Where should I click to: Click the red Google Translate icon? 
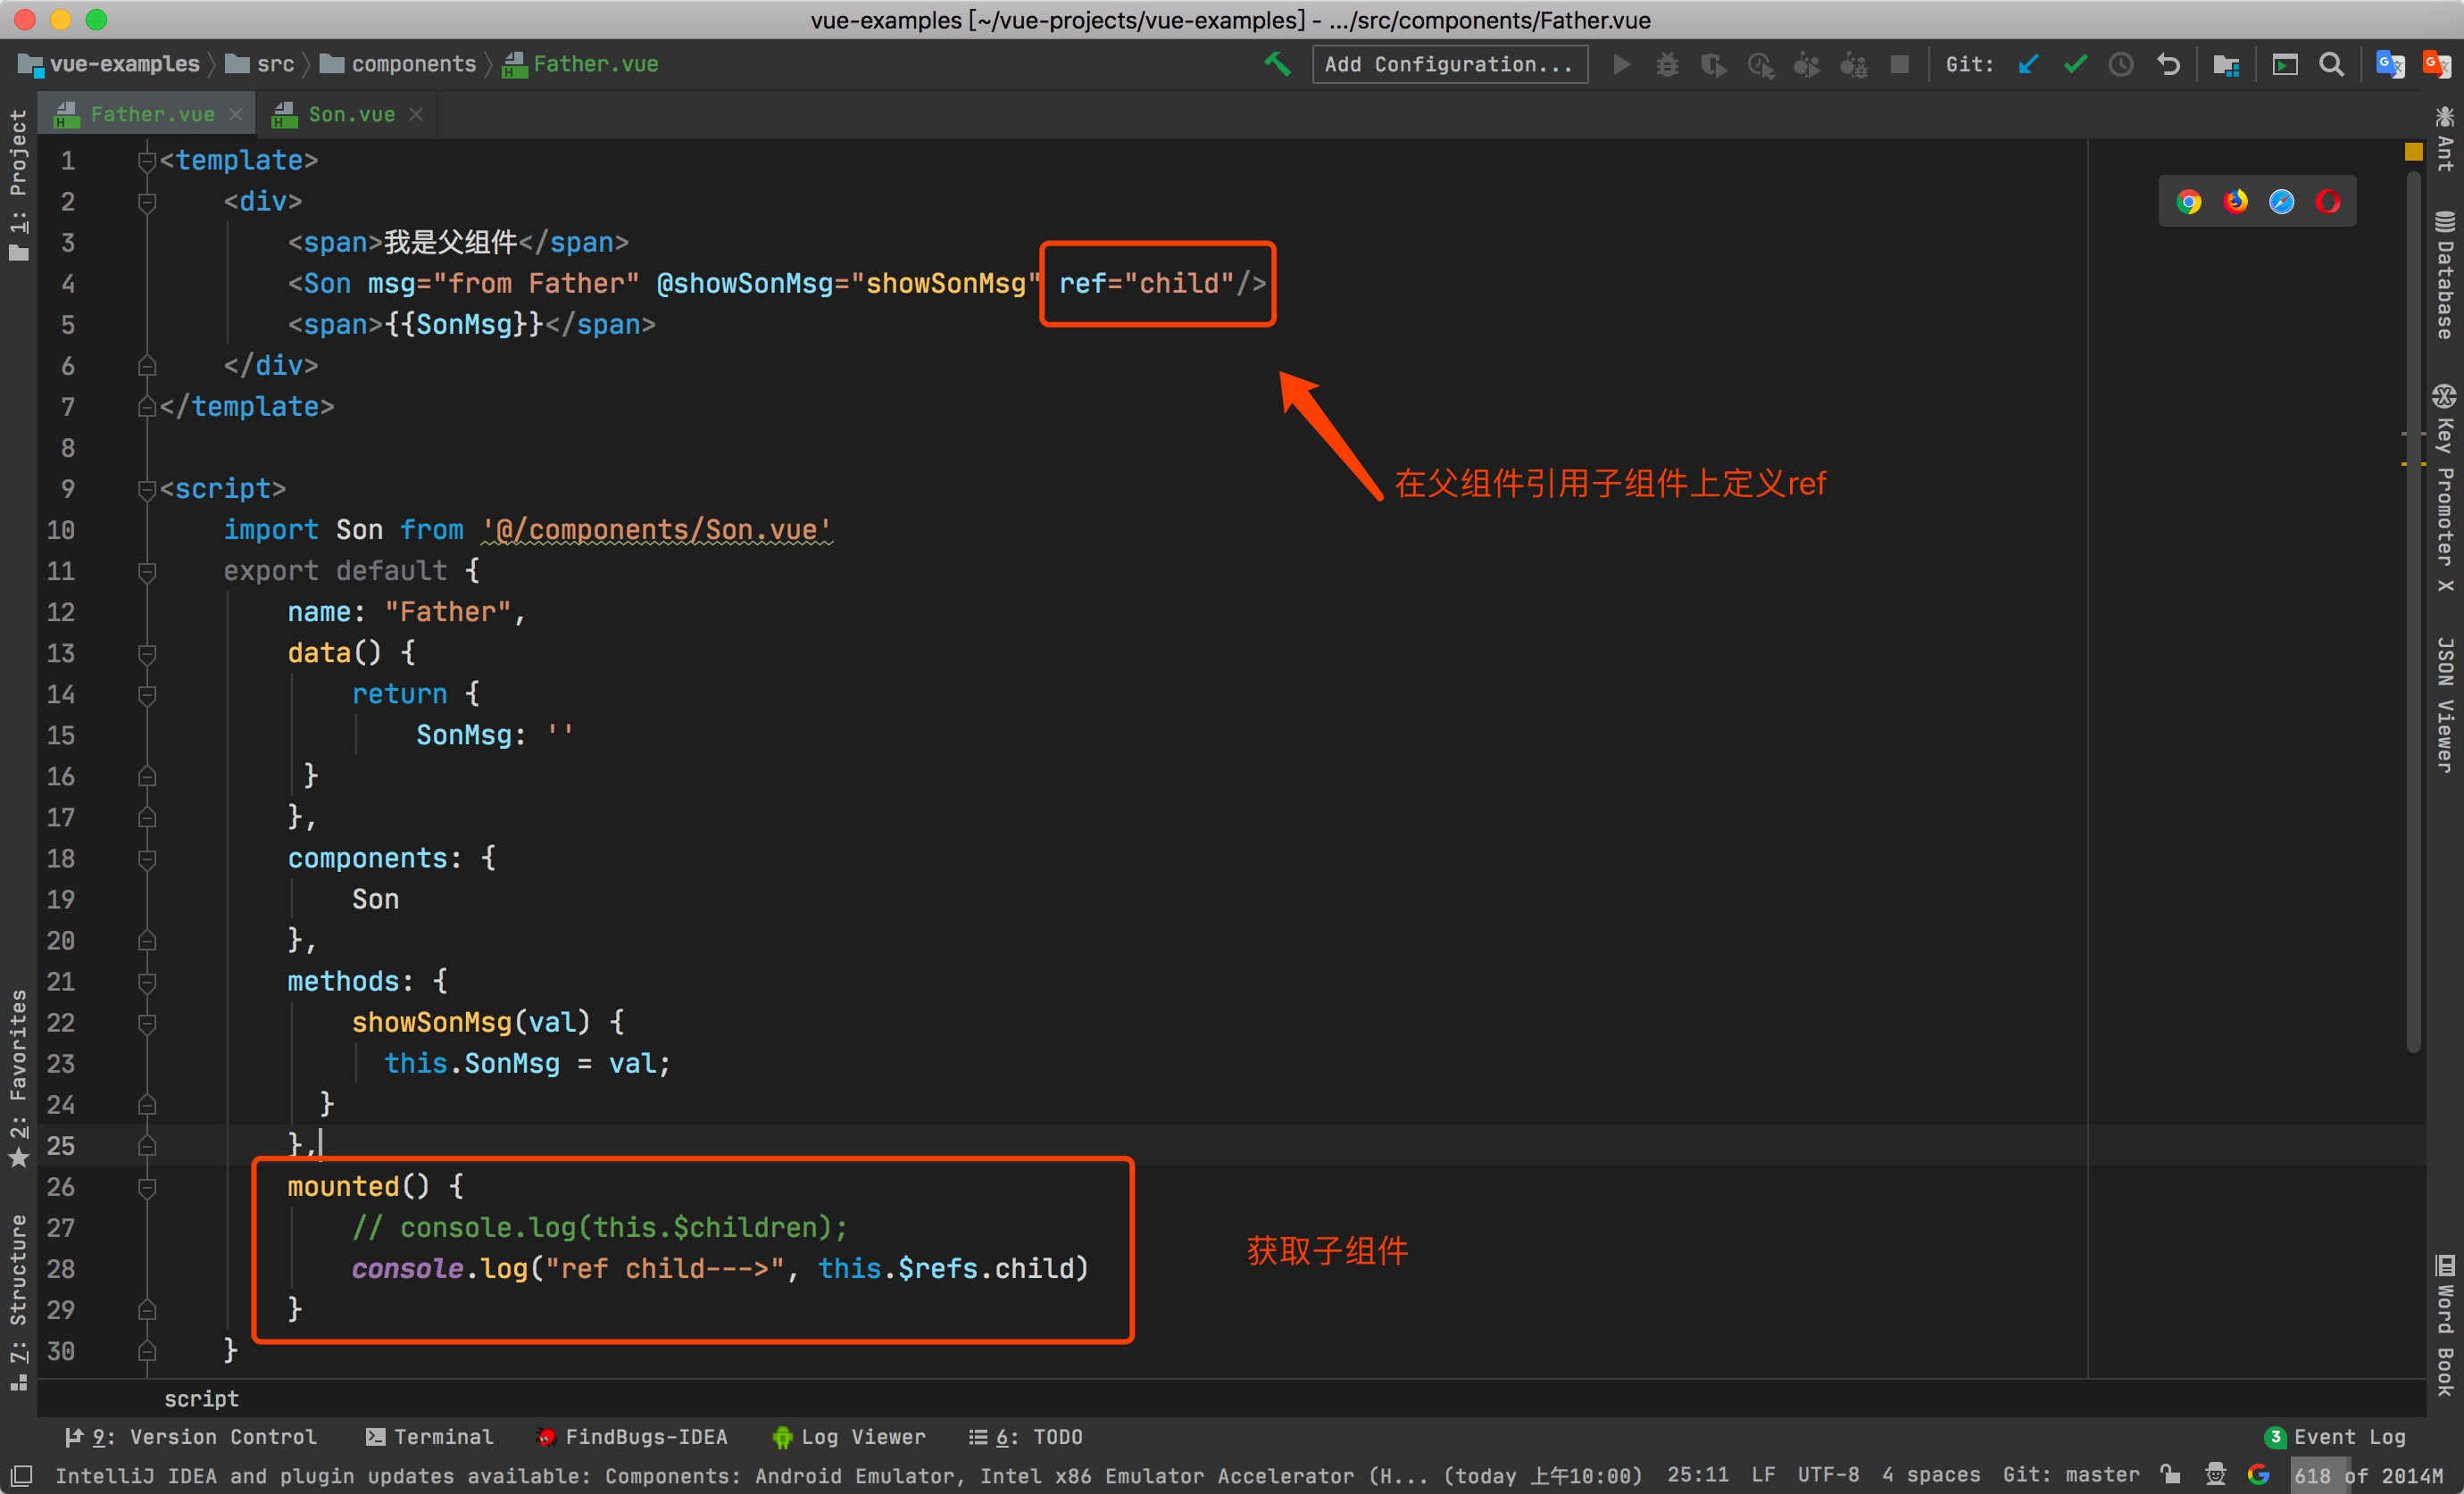pyautogui.click(x=2437, y=64)
